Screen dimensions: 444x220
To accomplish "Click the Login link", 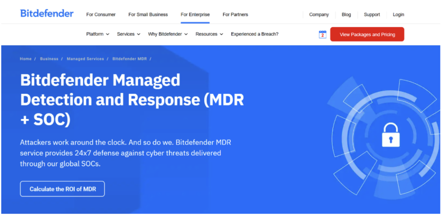I will click(398, 14).
